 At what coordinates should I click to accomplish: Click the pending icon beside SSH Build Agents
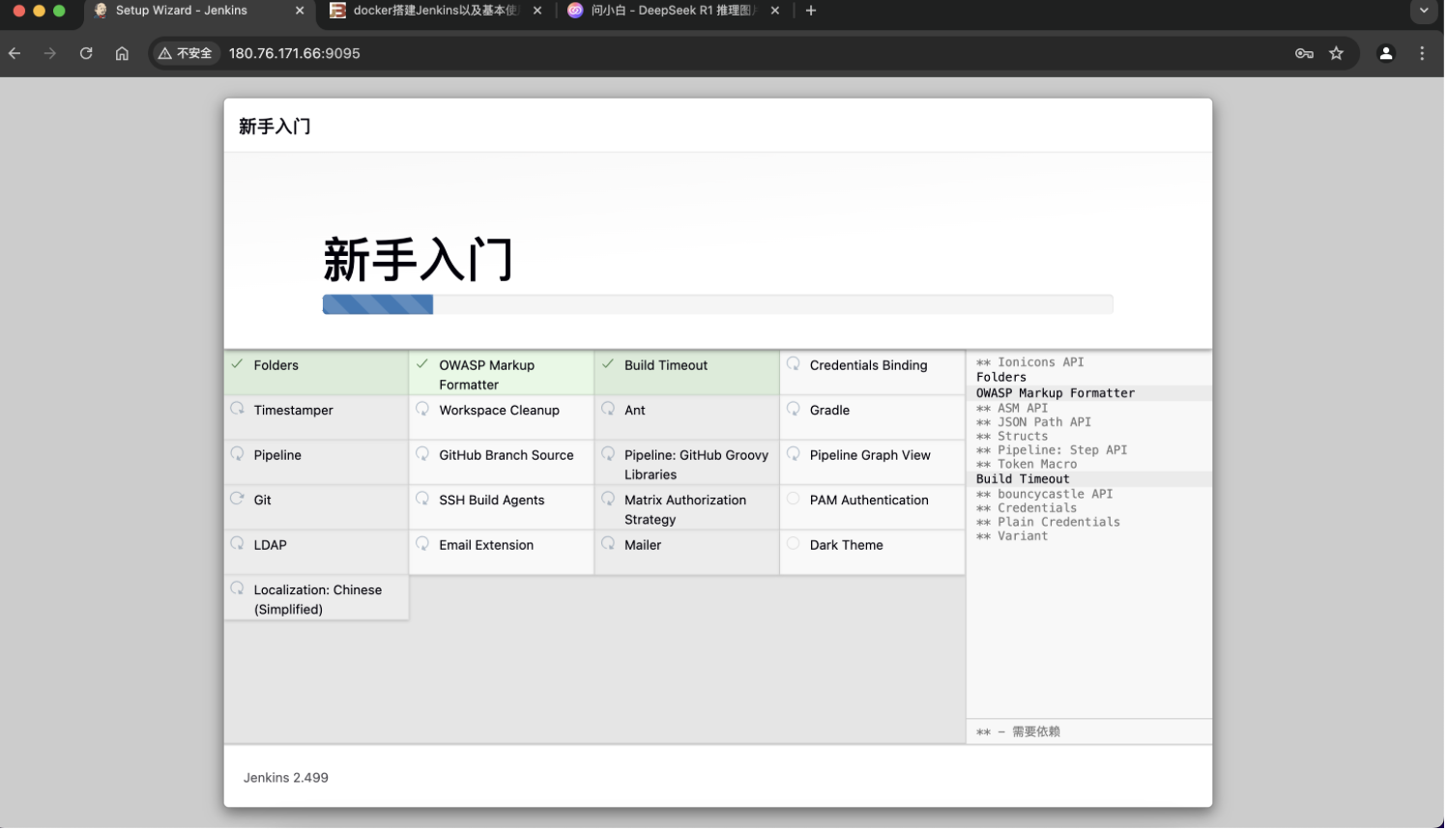click(423, 500)
